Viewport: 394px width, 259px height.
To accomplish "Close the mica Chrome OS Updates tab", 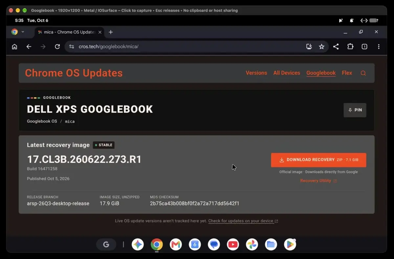I will click(x=100, y=32).
